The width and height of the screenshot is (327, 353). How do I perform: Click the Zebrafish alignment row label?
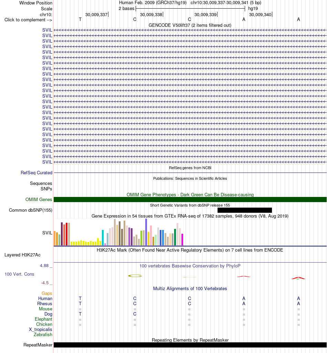pyautogui.click(x=43, y=334)
